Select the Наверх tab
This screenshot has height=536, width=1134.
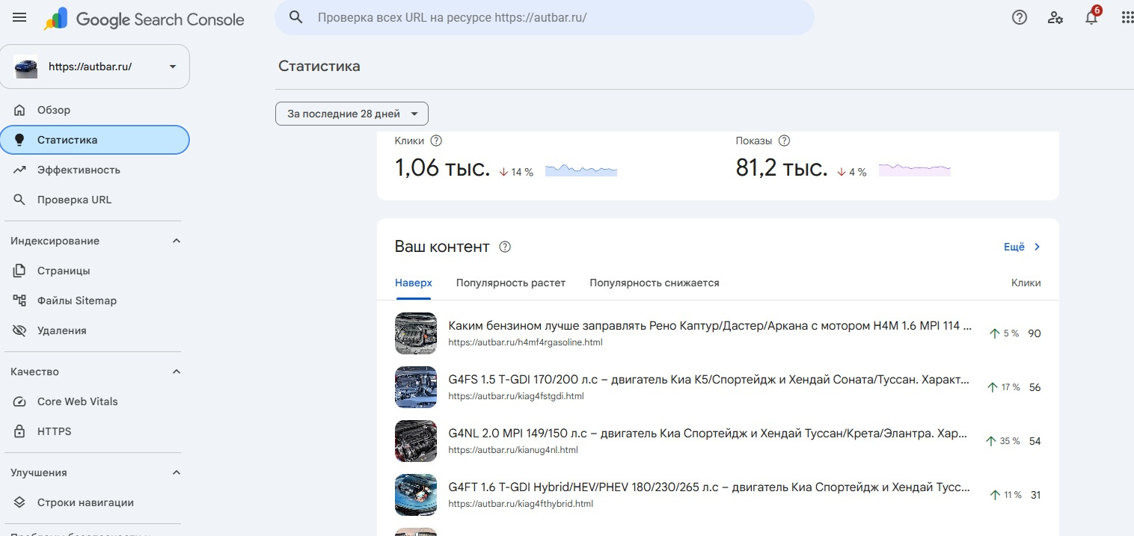[414, 283]
